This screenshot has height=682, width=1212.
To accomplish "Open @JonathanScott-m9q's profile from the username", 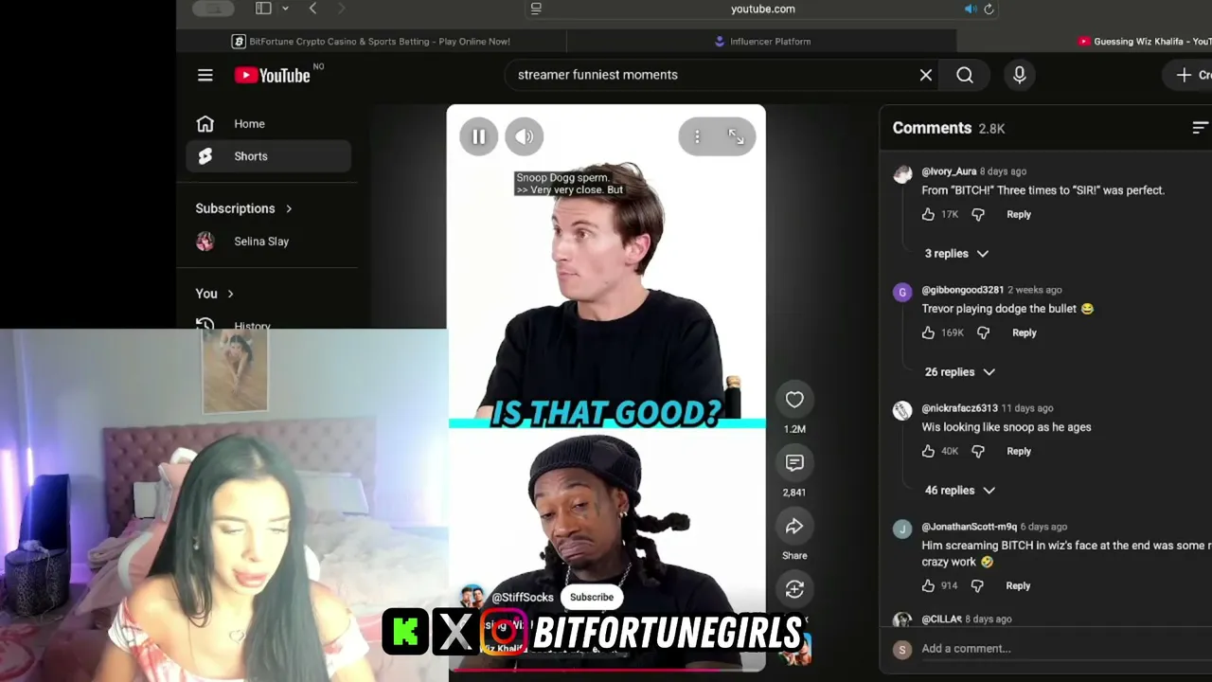I will pos(969,527).
